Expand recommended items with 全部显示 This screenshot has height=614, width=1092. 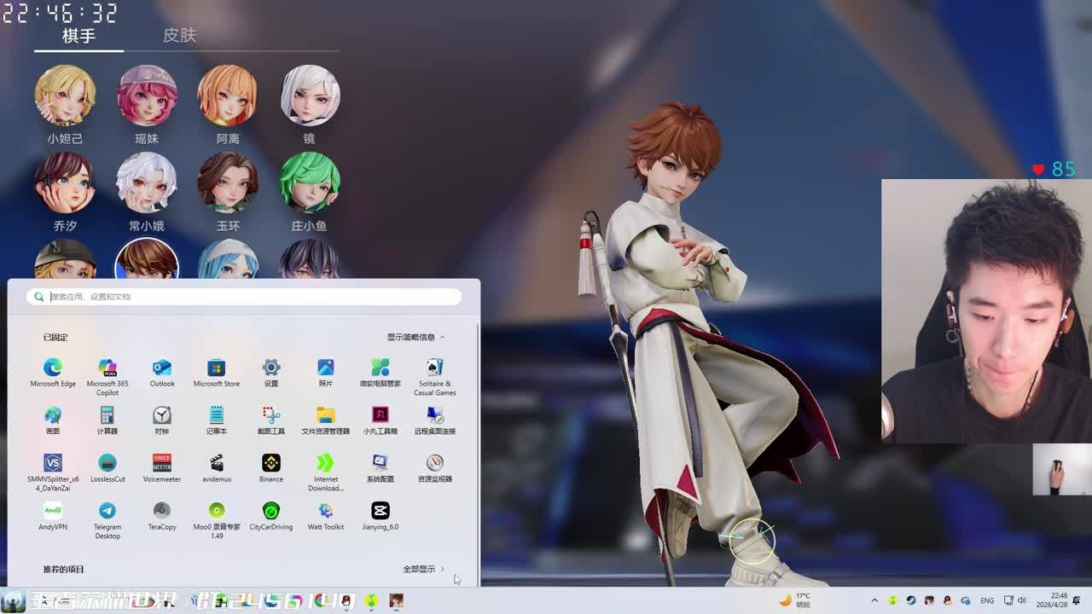coord(423,569)
